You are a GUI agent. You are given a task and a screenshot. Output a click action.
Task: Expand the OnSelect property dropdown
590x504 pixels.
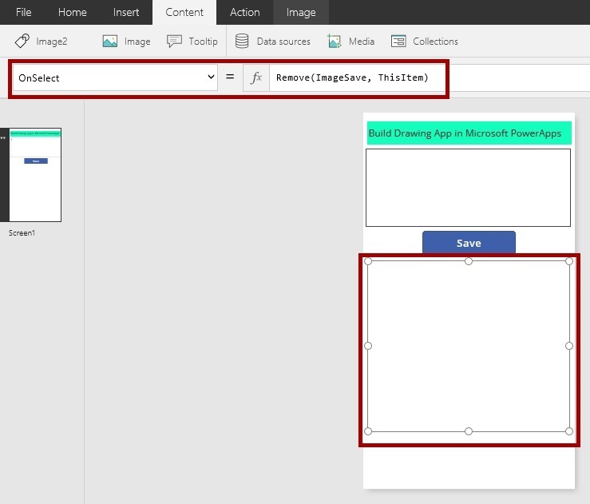click(211, 77)
